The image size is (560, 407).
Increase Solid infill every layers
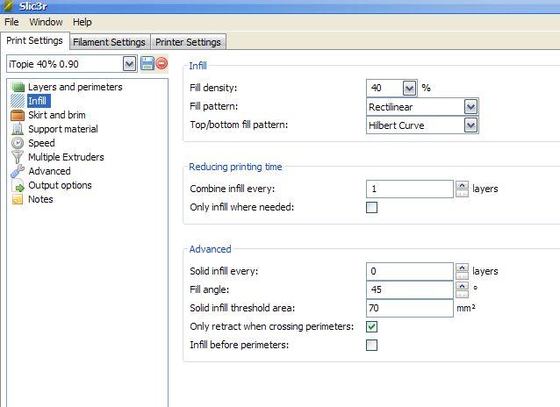click(463, 268)
